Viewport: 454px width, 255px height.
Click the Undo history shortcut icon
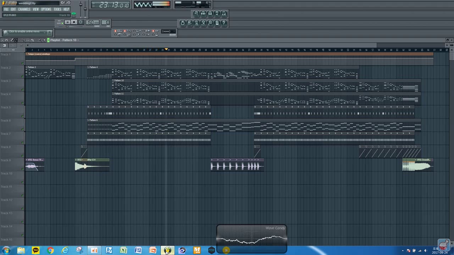click(183, 23)
